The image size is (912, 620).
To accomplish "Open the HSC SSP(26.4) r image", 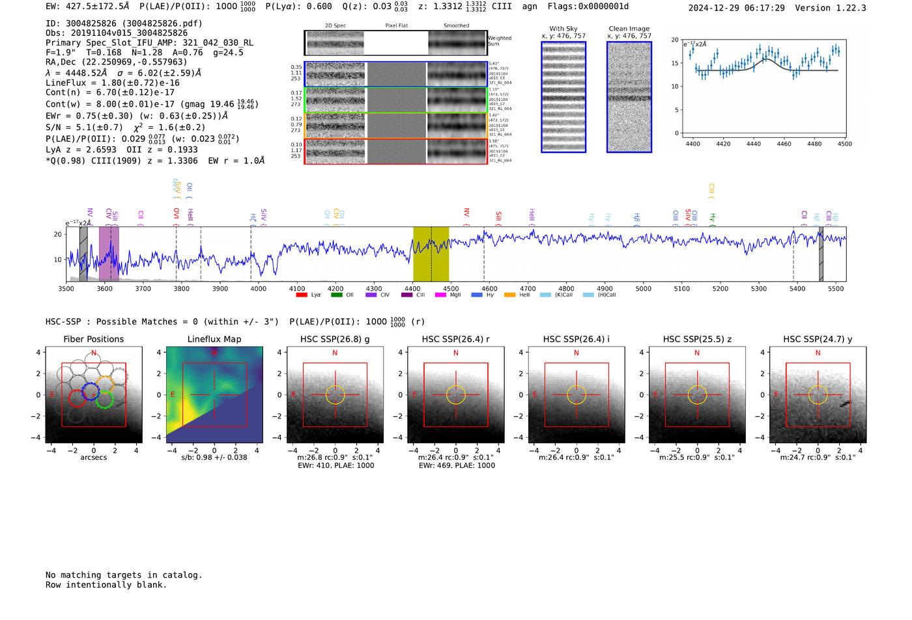I will (456, 395).
